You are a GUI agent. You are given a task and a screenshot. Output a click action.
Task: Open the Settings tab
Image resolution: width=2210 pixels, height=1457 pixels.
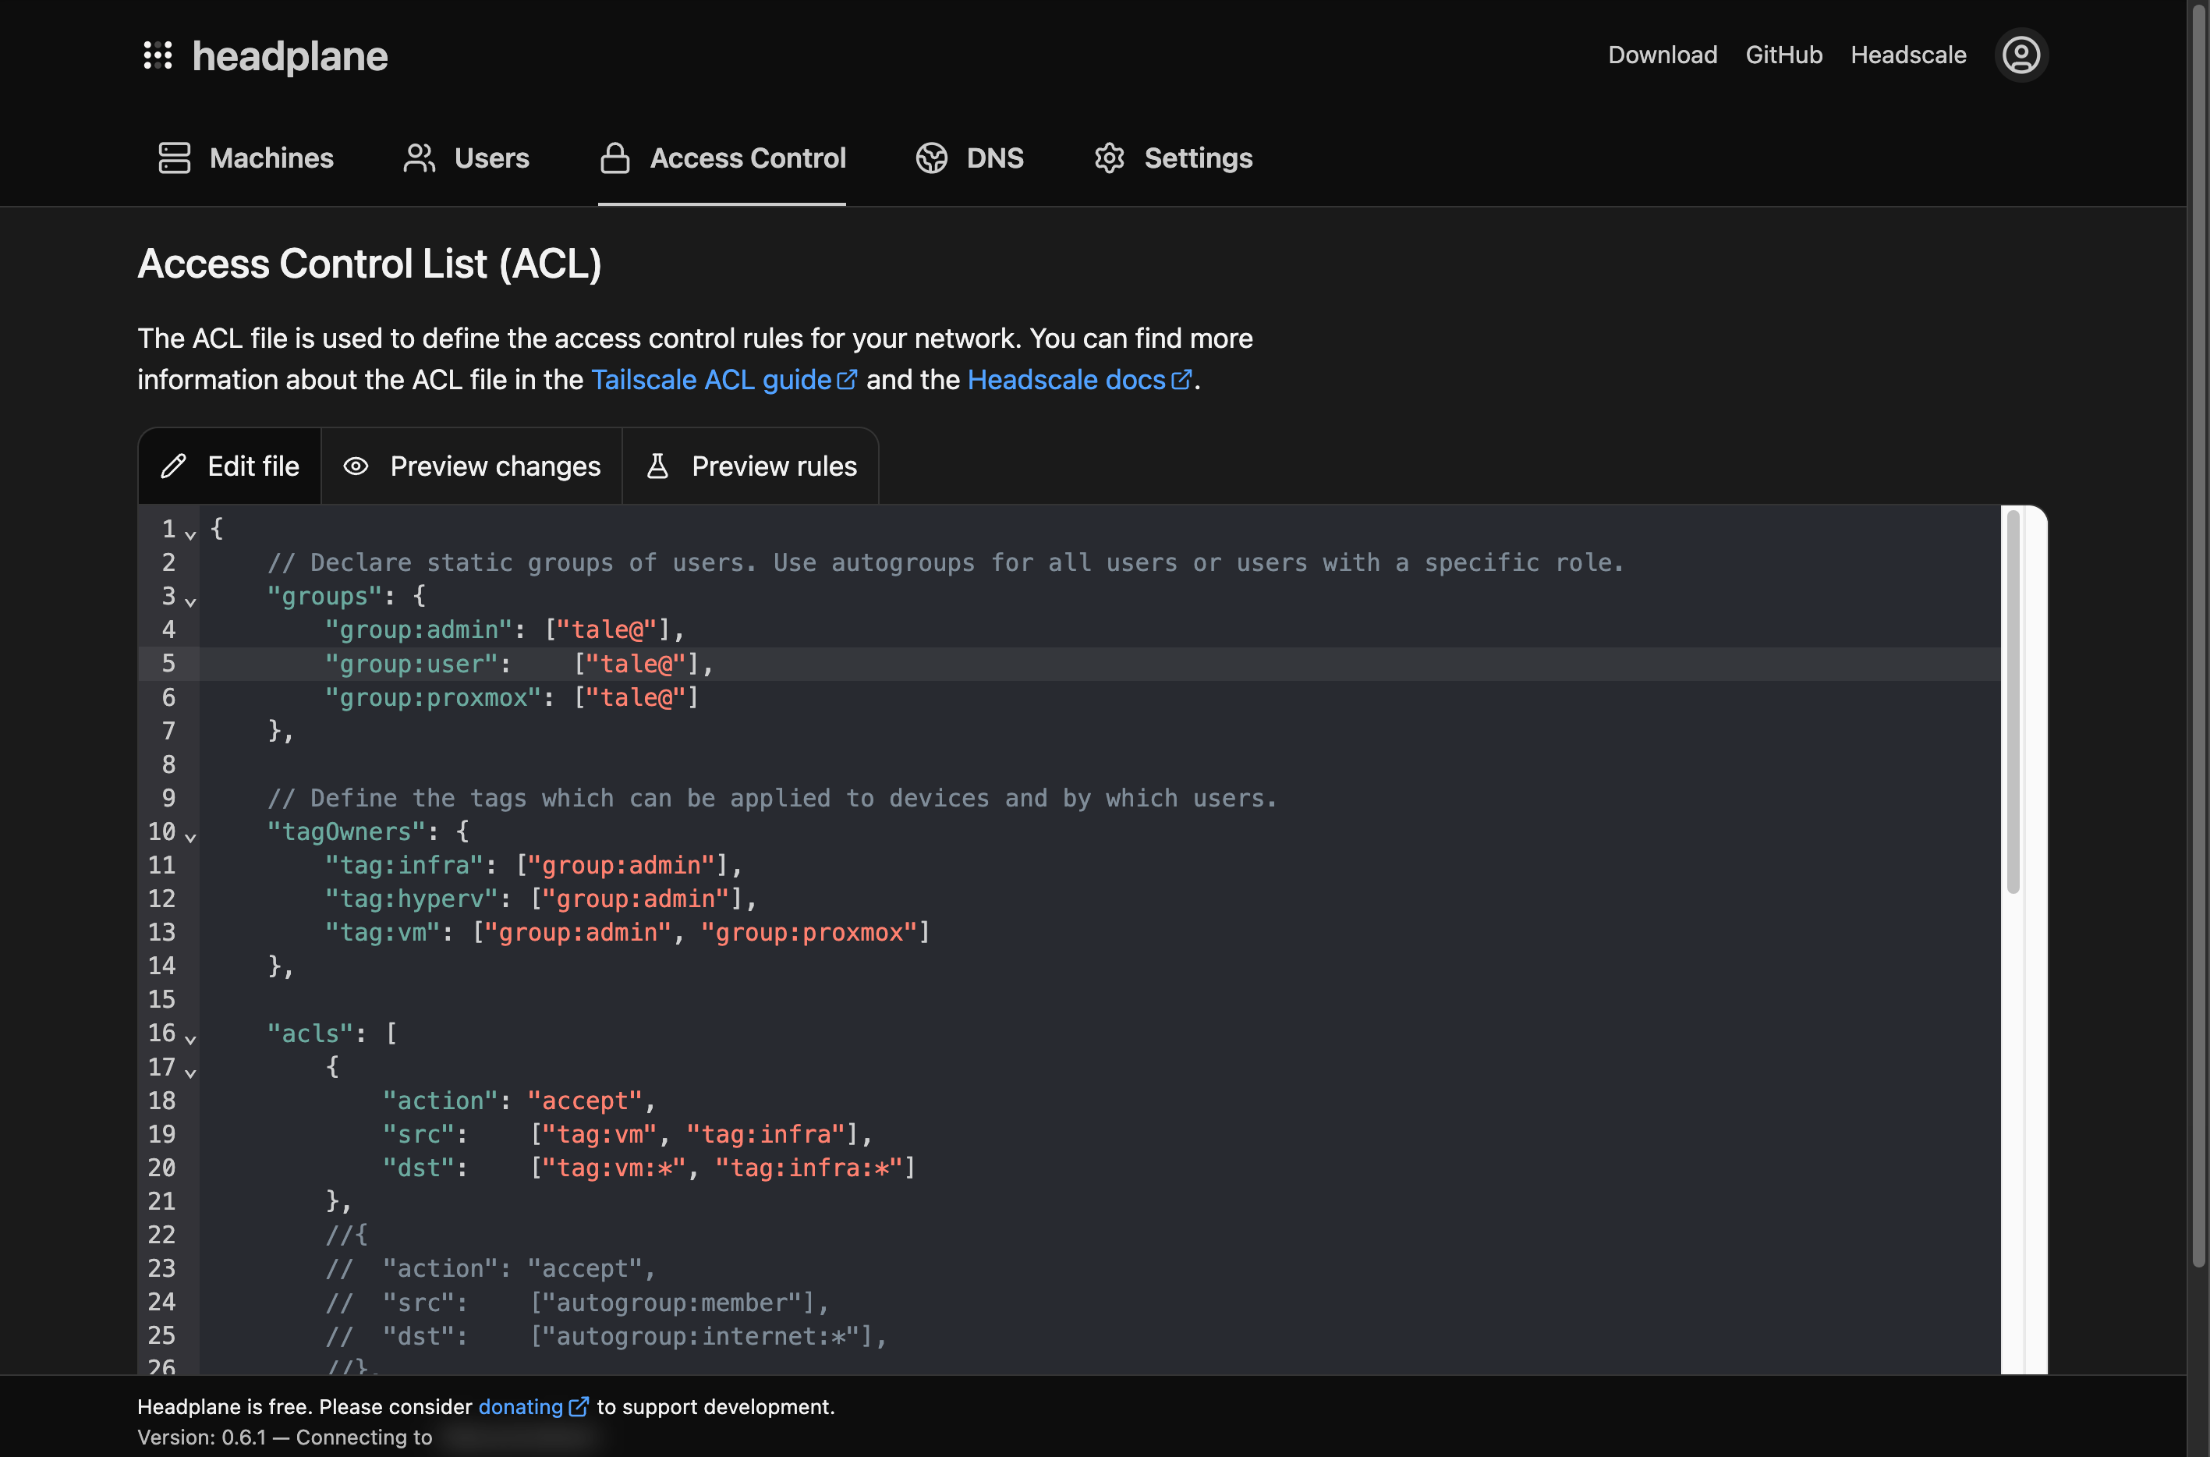[1172, 158]
